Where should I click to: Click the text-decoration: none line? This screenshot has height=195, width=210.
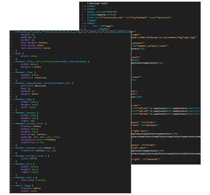36,48
